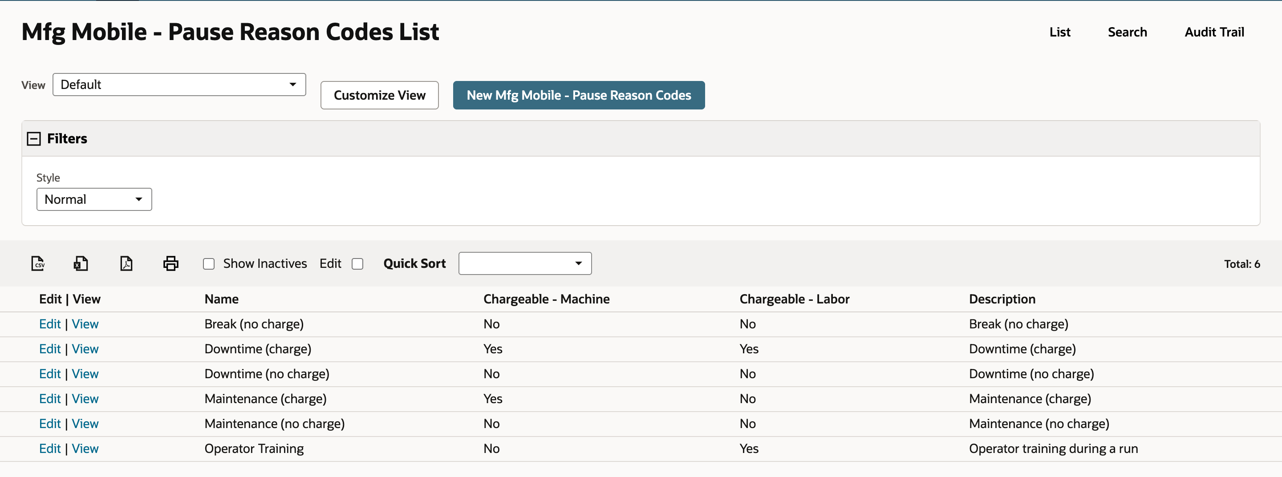The image size is (1282, 477).
Task: Open the Search tab
Action: (1127, 32)
